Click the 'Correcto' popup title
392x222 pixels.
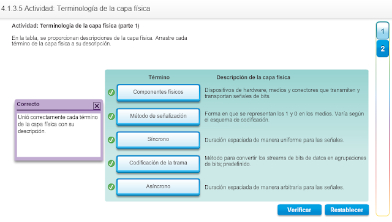click(28, 104)
